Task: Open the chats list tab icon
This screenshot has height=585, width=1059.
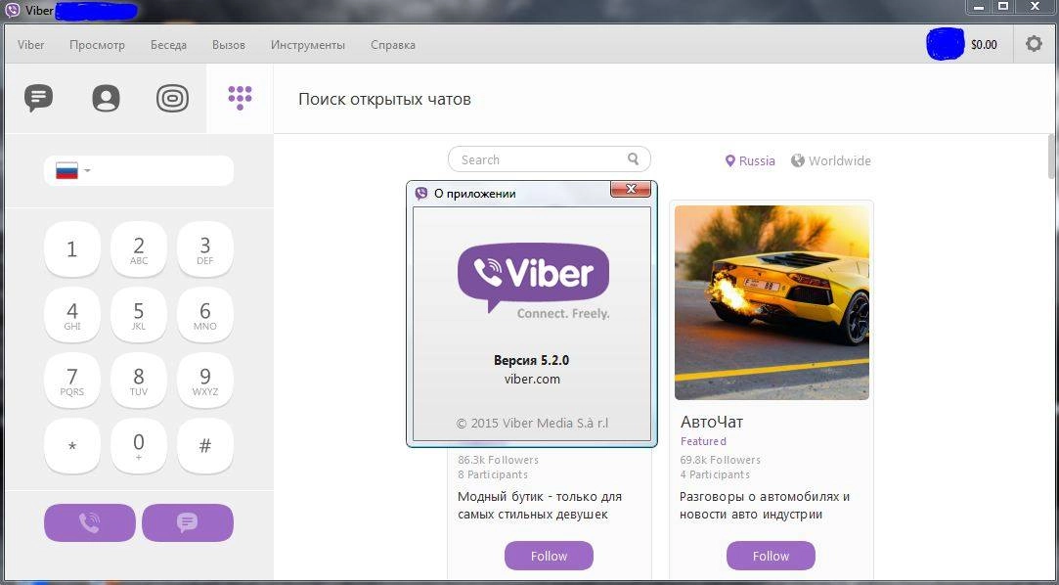Action: 38,99
